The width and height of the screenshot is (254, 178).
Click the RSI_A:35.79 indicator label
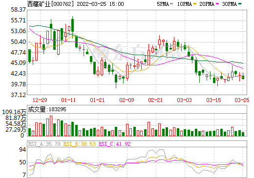point(44,144)
